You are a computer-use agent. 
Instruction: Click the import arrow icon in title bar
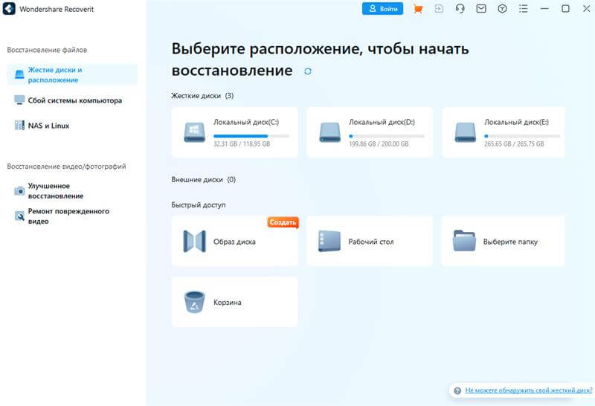(x=439, y=9)
